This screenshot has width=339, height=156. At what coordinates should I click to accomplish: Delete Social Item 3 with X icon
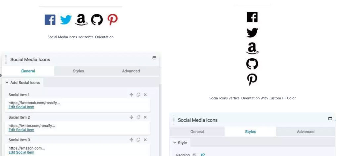click(x=145, y=140)
